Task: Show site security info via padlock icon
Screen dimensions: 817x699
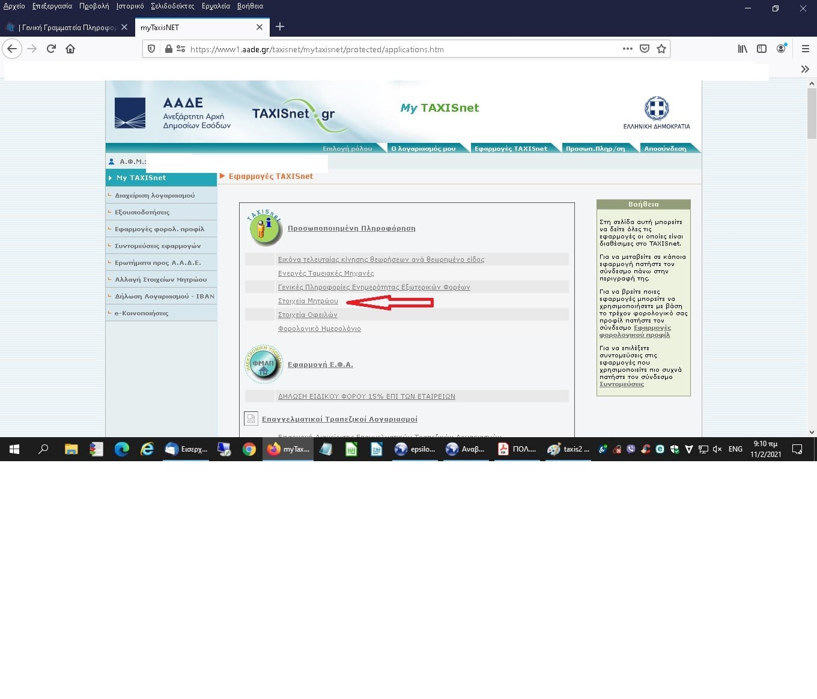Action: click(169, 49)
